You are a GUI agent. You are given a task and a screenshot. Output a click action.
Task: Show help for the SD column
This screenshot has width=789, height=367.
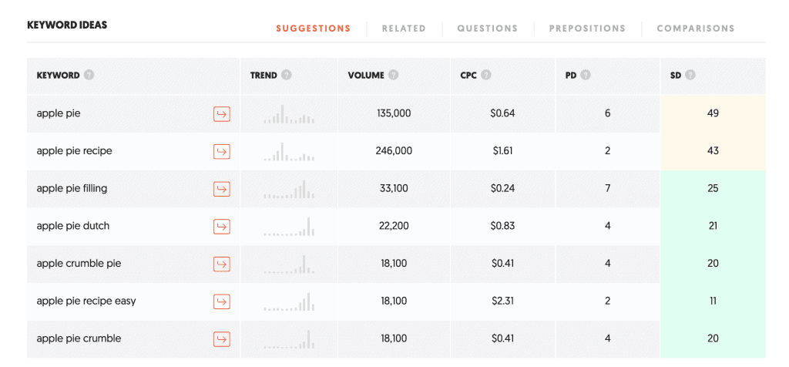[x=690, y=76]
